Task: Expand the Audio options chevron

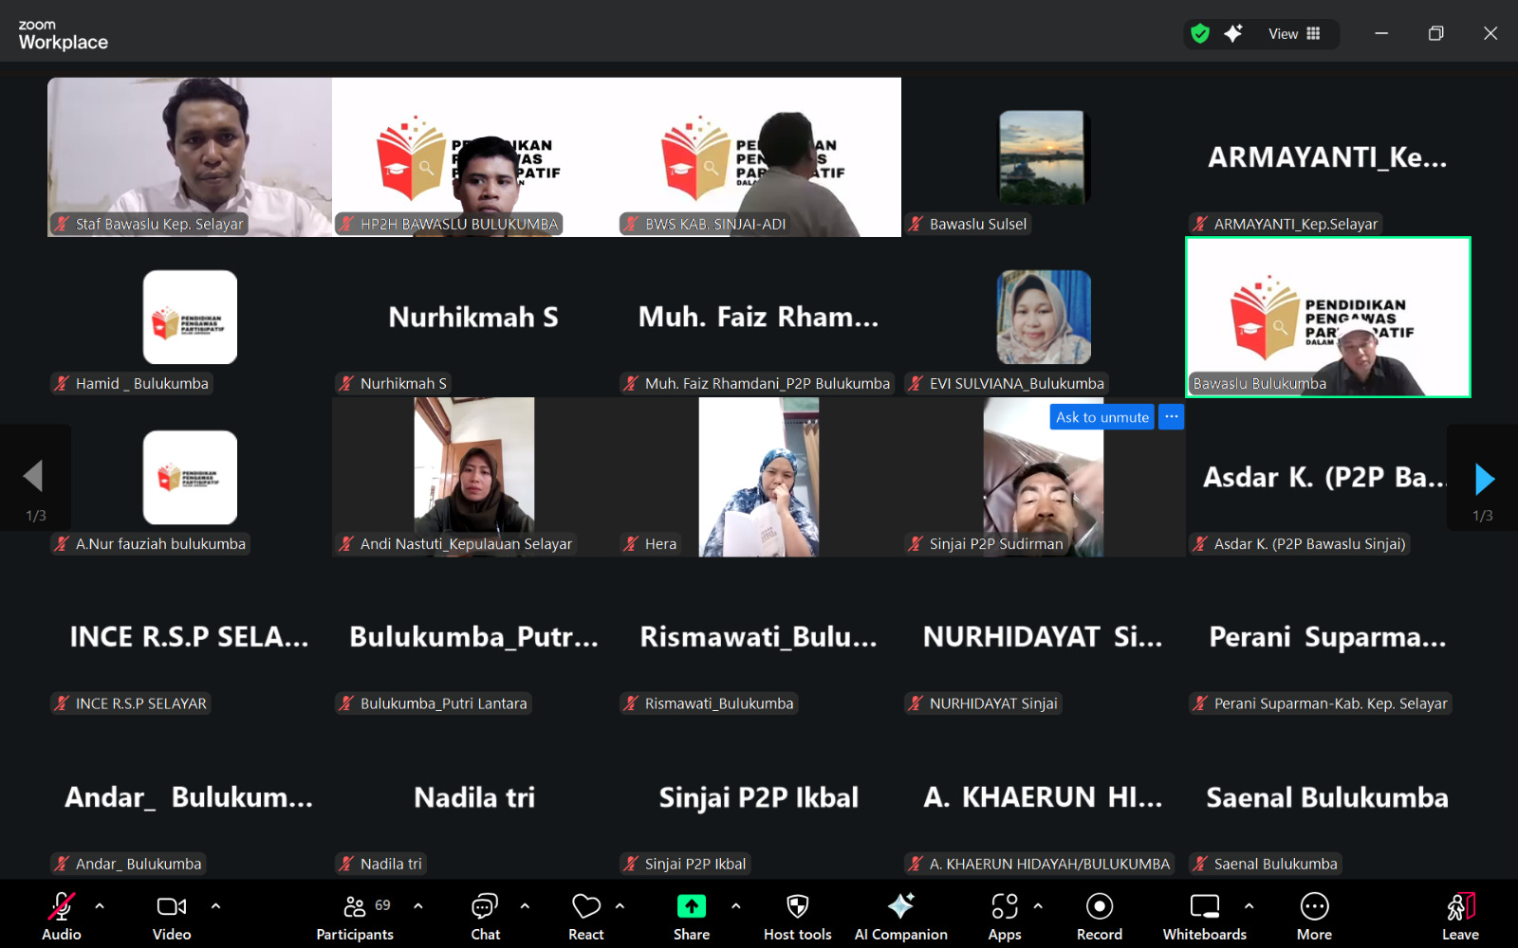Action: [x=100, y=907]
